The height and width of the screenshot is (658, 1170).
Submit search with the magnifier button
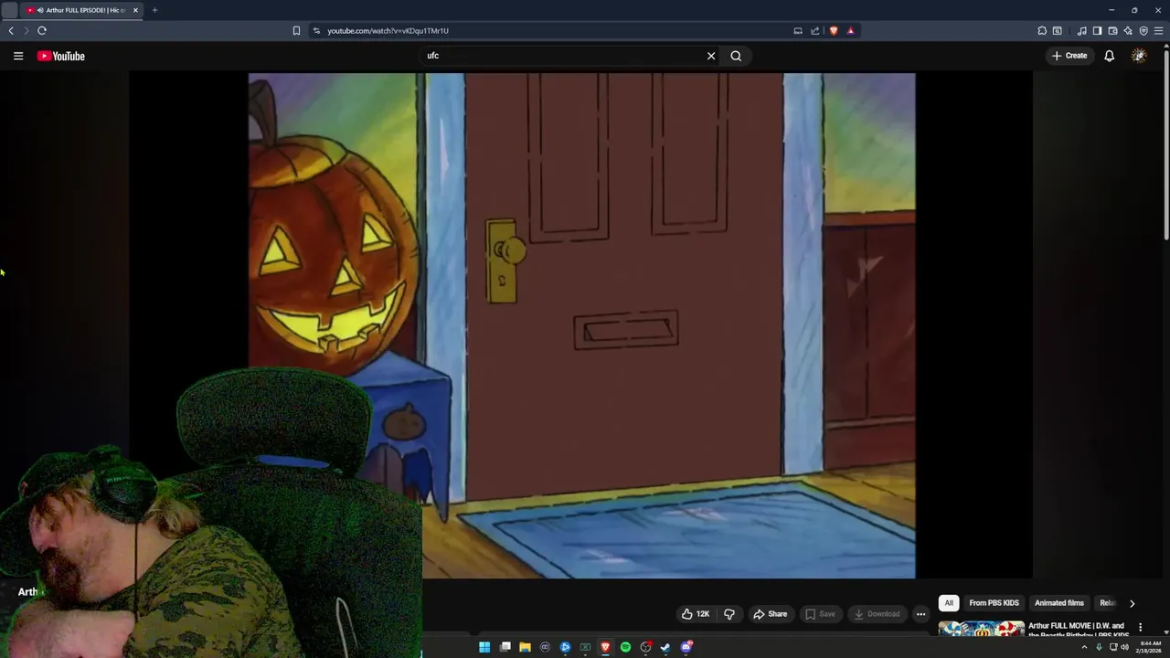point(736,56)
